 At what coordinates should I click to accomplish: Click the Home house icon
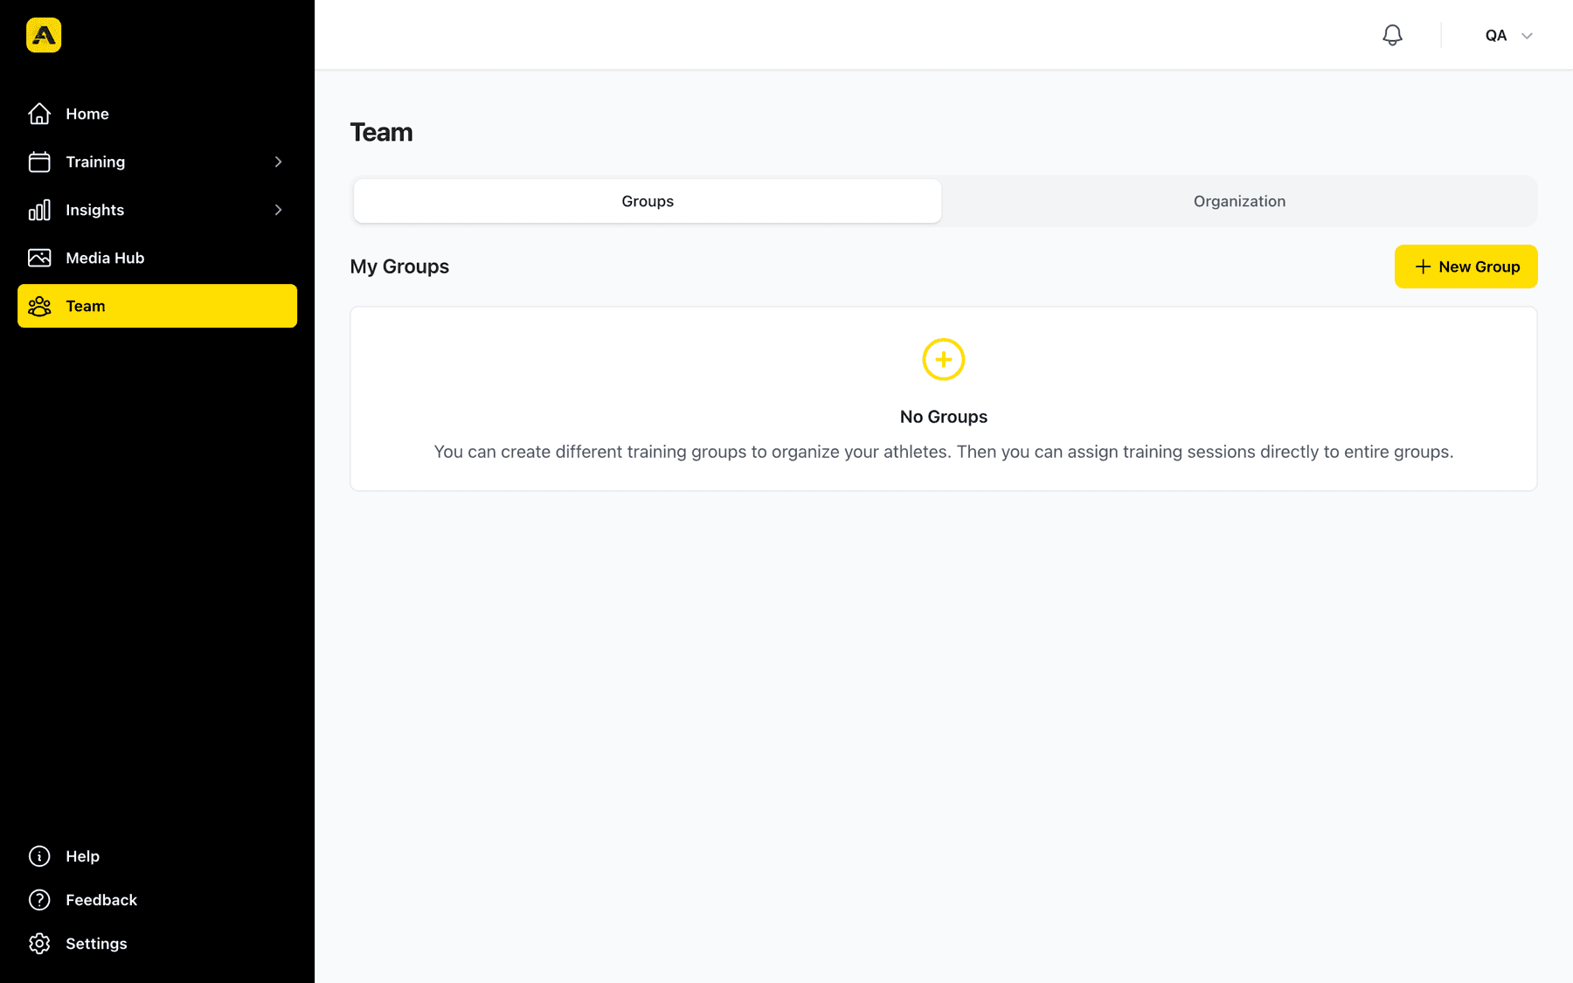39,114
